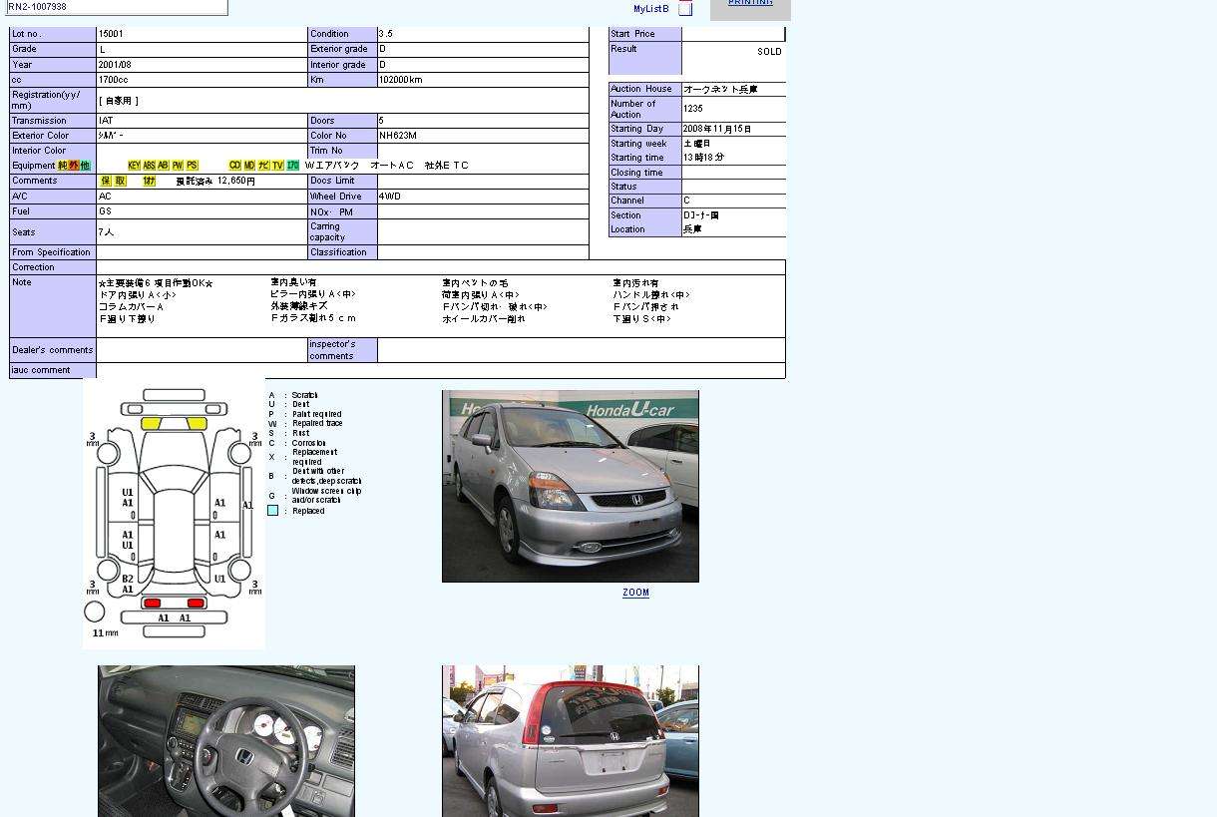Select the mileage value 102000km
This screenshot has height=817, width=1217.
click(x=401, y=80)
